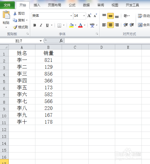The height and width of the screenshot is (164, 150).
Task: Expand the borders dropdown arrow
Action: click(x=64, y=25)
